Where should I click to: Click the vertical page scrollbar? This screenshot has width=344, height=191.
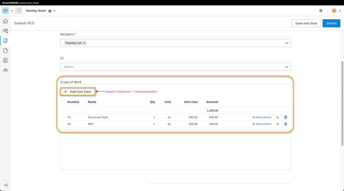(342, 103)
